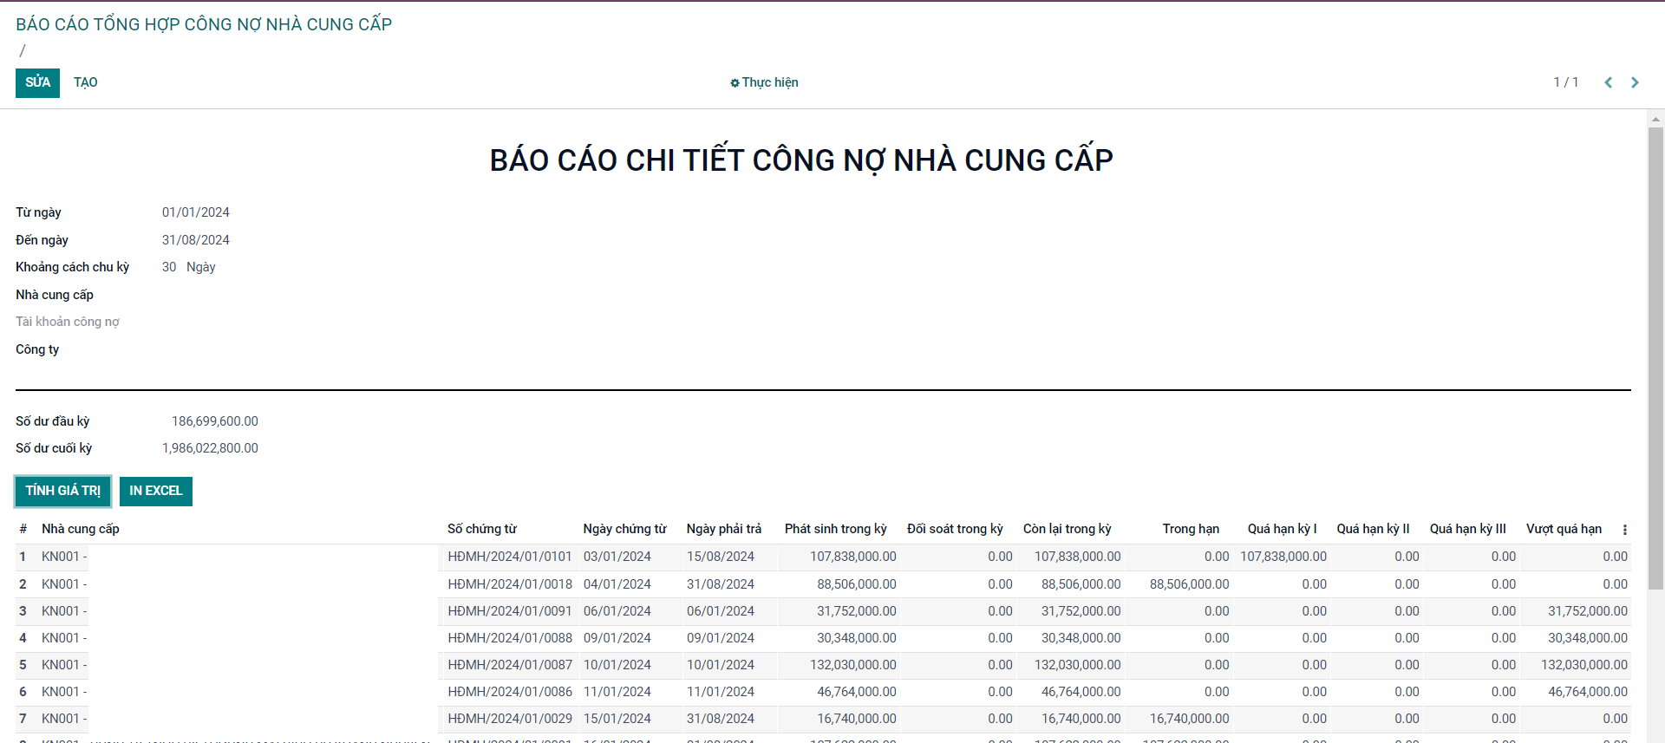1665x743 pixels.
Task: Click the SỬA edit button
Action: pos(37,82)
